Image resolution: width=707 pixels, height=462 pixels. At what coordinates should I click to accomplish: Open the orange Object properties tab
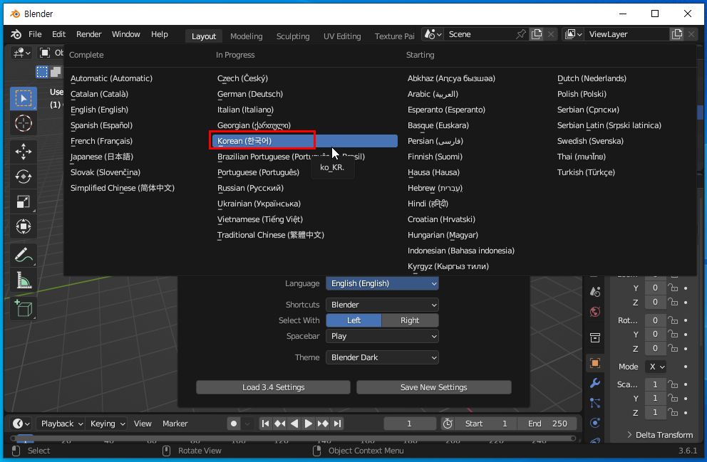click(x=595, y=363)
